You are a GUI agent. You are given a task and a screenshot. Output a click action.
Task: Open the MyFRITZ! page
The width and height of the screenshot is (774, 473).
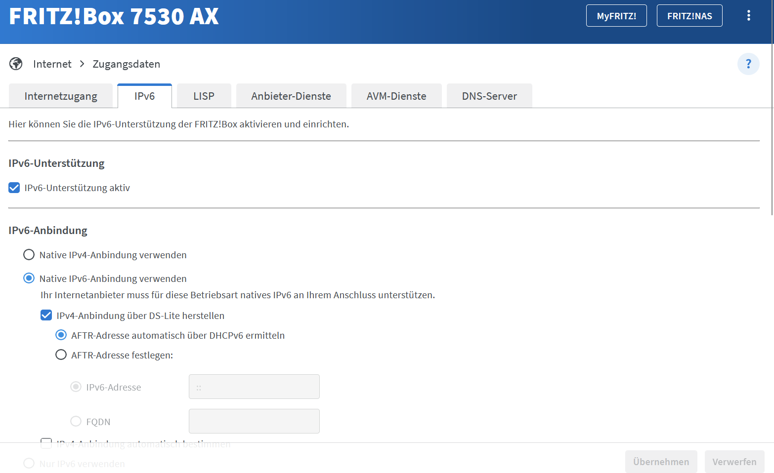(x=616, y=16)
